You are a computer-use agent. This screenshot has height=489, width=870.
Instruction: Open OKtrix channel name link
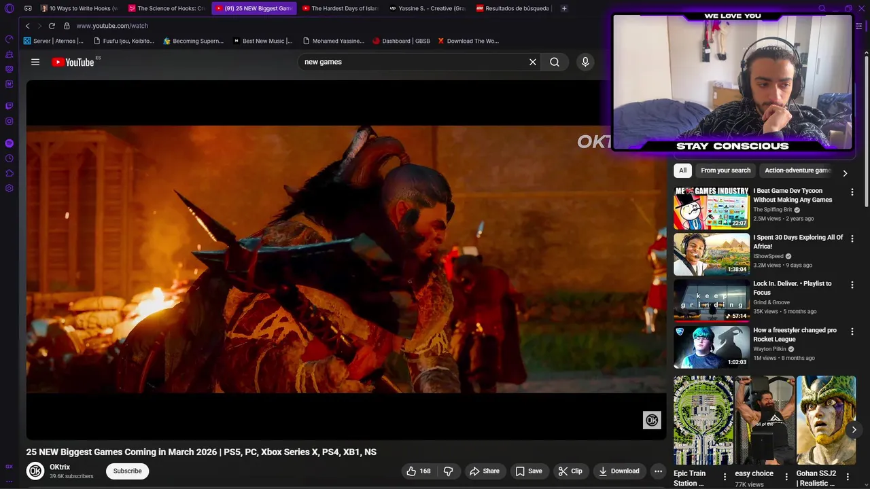[60, 467]
